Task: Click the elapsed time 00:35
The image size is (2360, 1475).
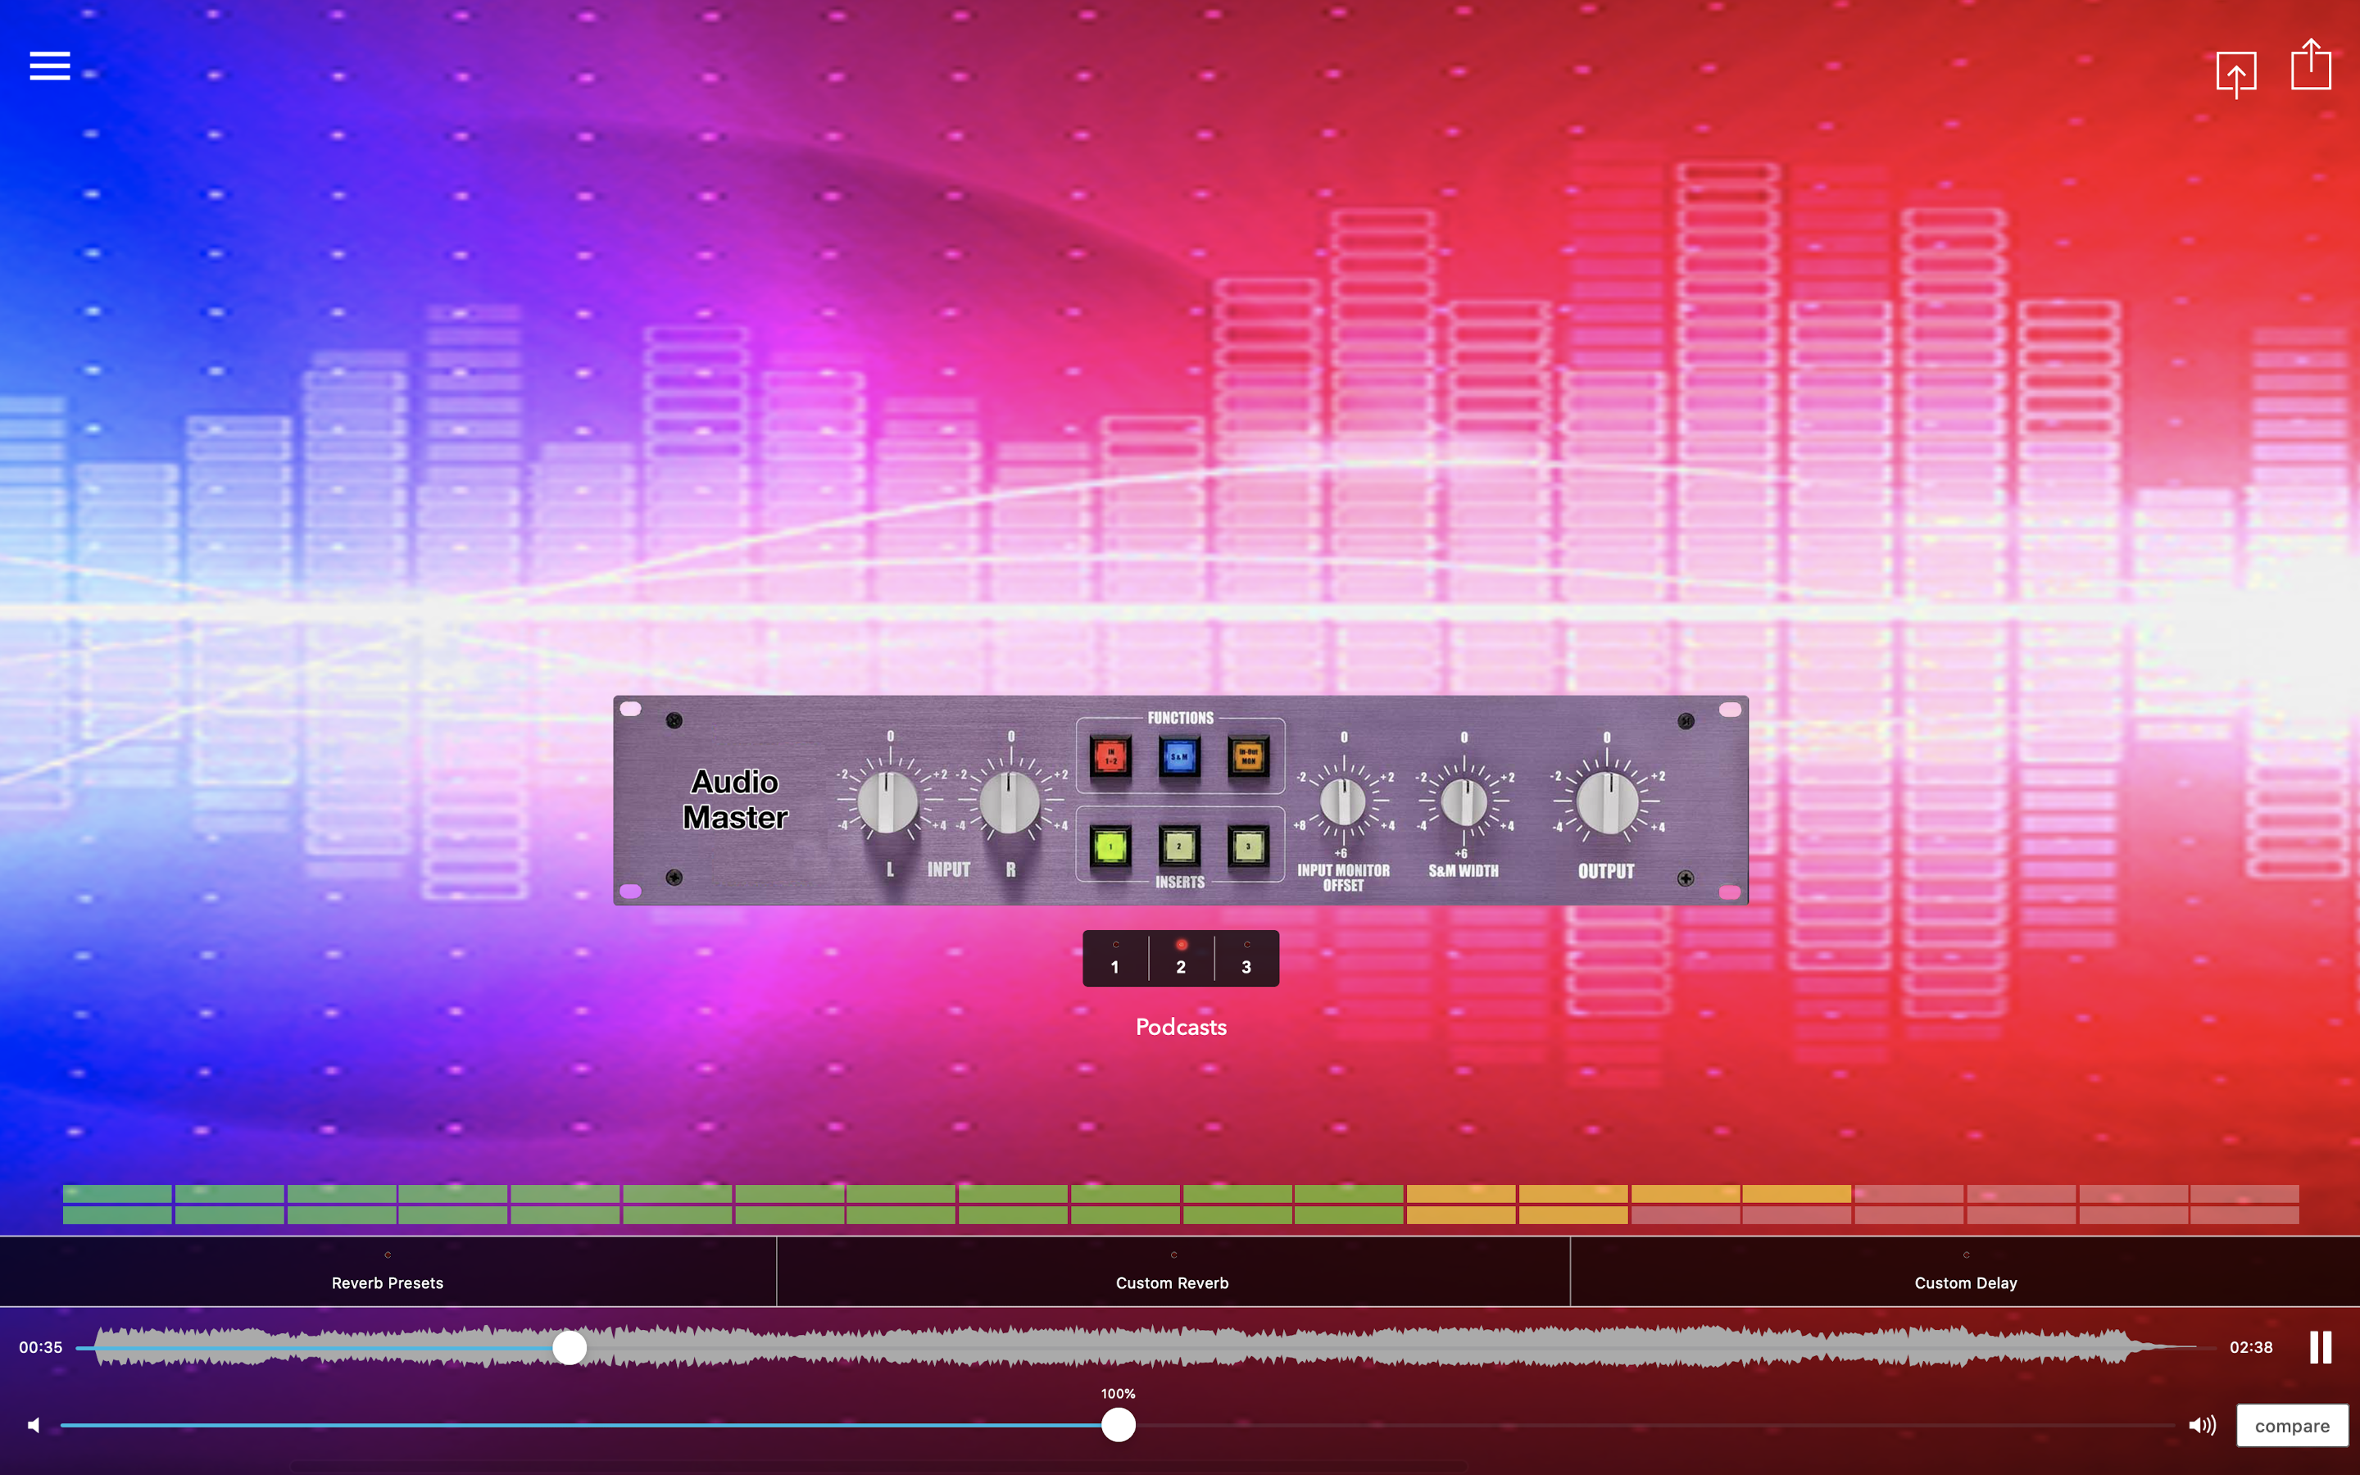Action: 40,1347
